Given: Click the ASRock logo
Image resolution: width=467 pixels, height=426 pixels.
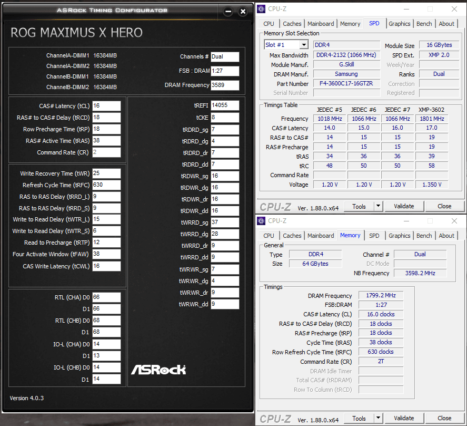Looking at the screenshot, I should pos(158,370).
